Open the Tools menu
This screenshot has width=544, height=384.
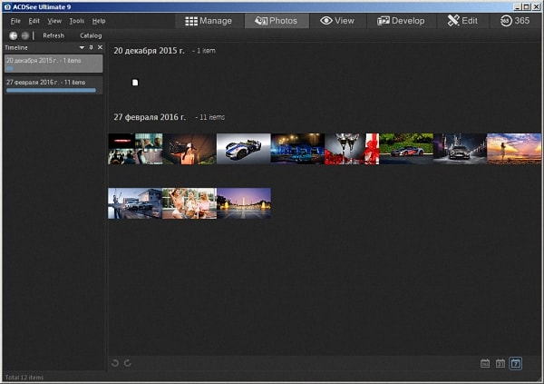[76, 20]
